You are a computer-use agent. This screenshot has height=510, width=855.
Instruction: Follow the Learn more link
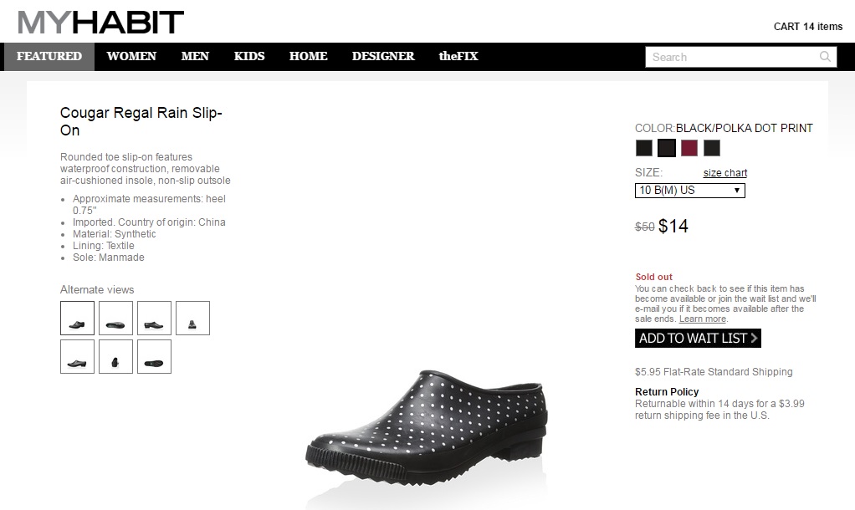tap(703, 319)
